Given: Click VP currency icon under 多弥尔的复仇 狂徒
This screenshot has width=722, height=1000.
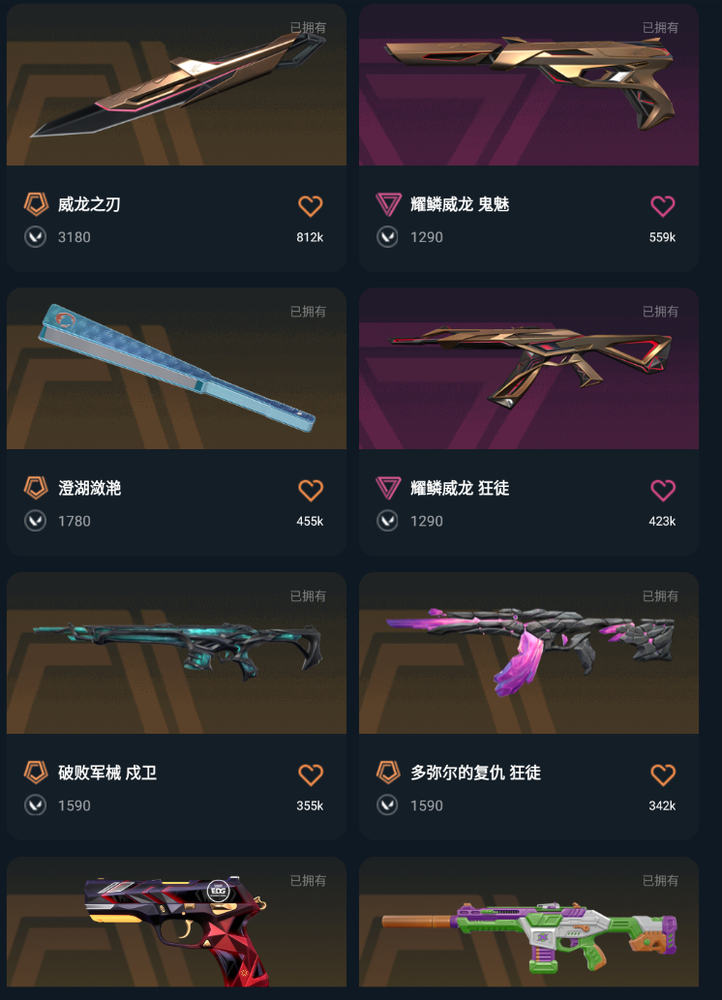Looking at the screenshot, I should point(387,805).
